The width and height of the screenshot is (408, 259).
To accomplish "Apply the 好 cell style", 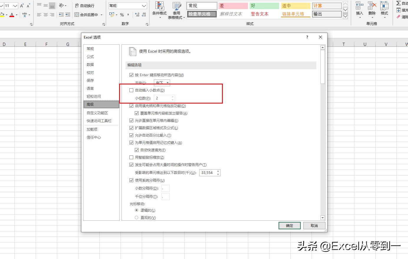I will [x=264, y=6].
